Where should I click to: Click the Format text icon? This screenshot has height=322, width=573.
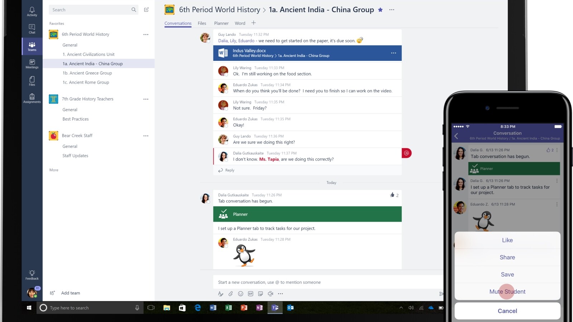click(x=221, y=294)
